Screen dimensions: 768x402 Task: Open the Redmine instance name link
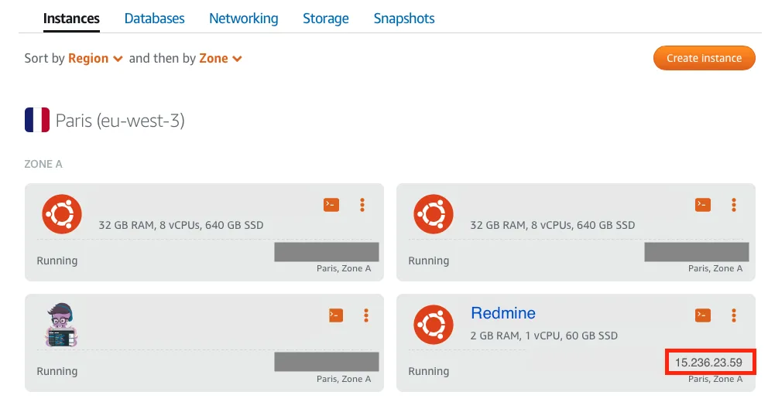pos(503,313)
